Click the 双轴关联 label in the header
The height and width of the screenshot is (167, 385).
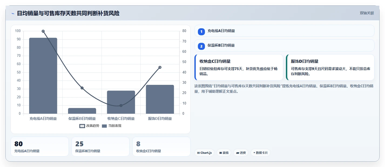tap(367, 13)
